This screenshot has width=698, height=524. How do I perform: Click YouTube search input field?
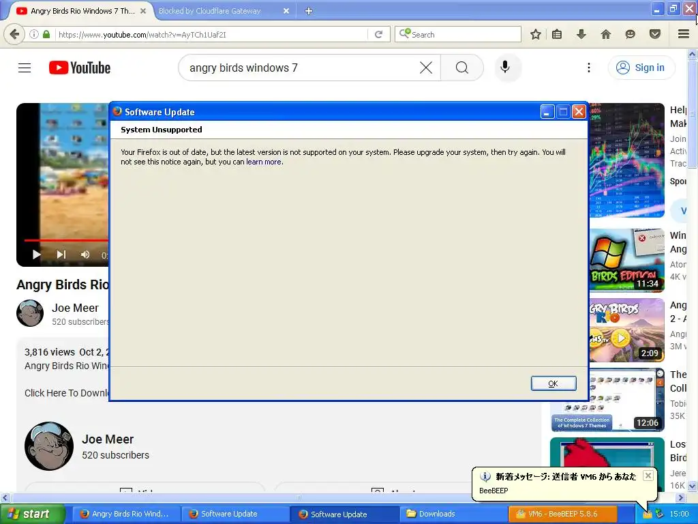point(303,68)
